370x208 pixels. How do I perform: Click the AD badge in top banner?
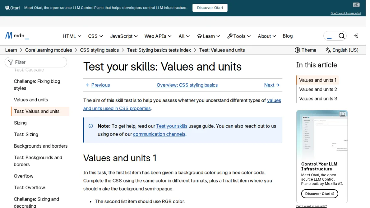[356, 5]
